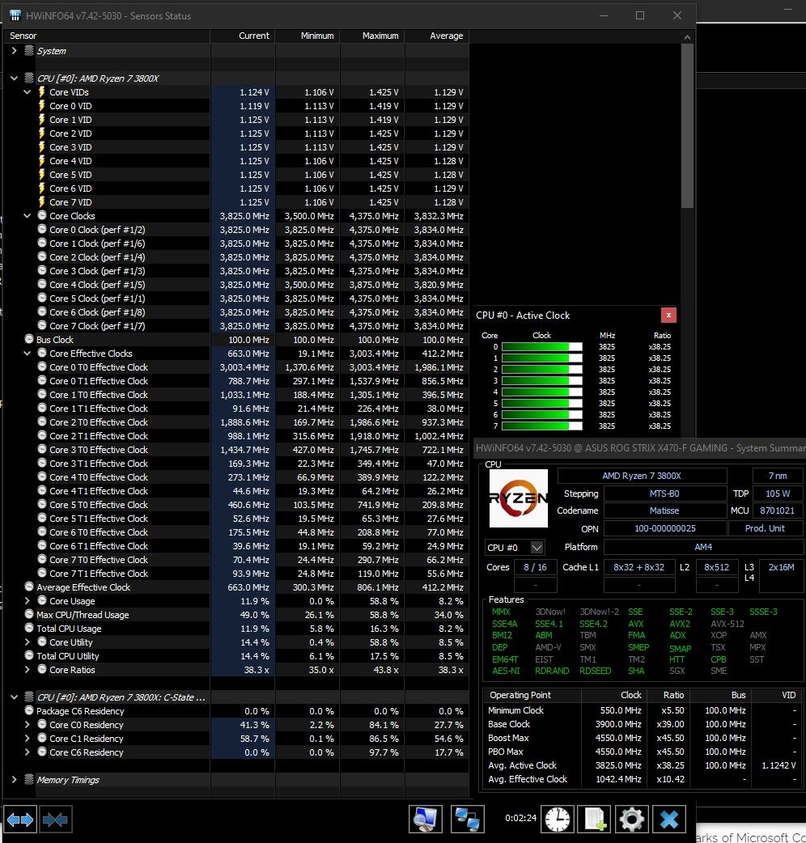The image size is (806, 843).
Task: Expand the Core Ratios row
Action: 28,669
